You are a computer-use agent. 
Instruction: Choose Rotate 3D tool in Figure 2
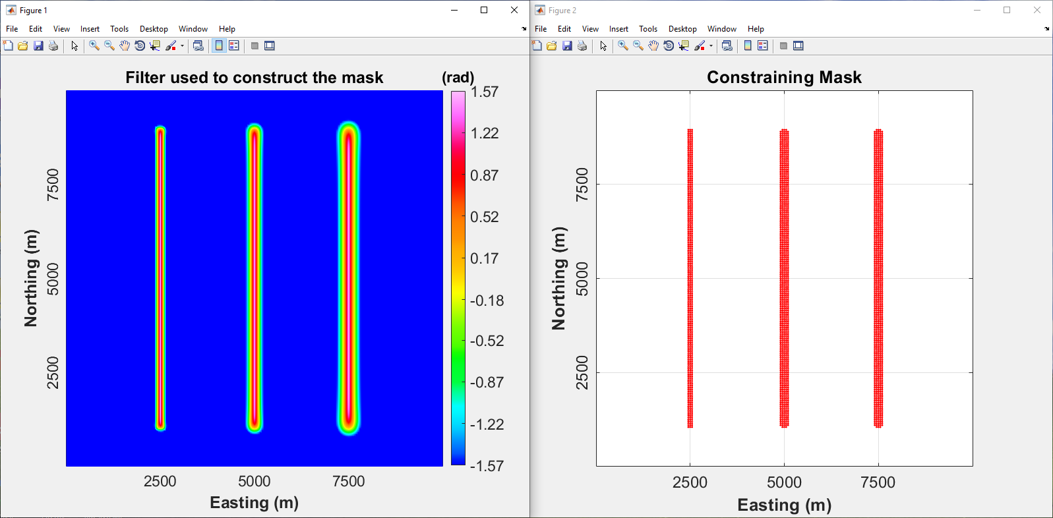669,45
